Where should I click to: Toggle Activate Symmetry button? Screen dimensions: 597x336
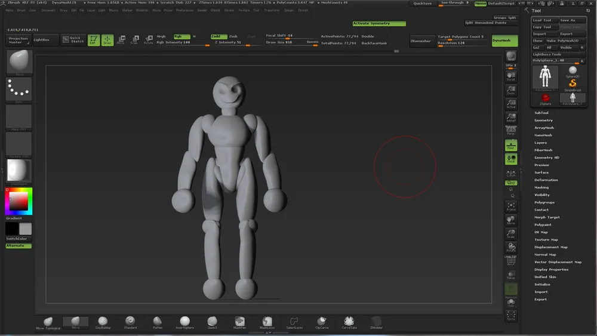click(378, 24)
